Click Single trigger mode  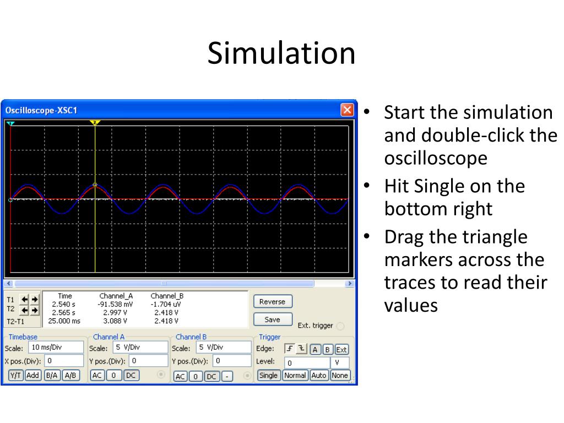click(269, 375)
